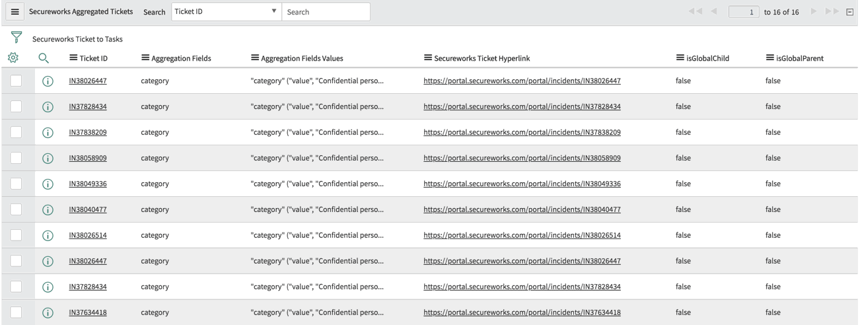Screen dimensions: 860x325
Task: Select checkbox for ticket IN37838209
Action: coord(16,132)
